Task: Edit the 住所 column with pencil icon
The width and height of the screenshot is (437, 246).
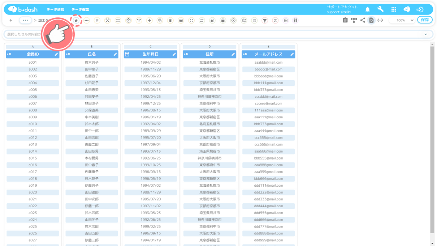Action: click(x=233, y=54)
